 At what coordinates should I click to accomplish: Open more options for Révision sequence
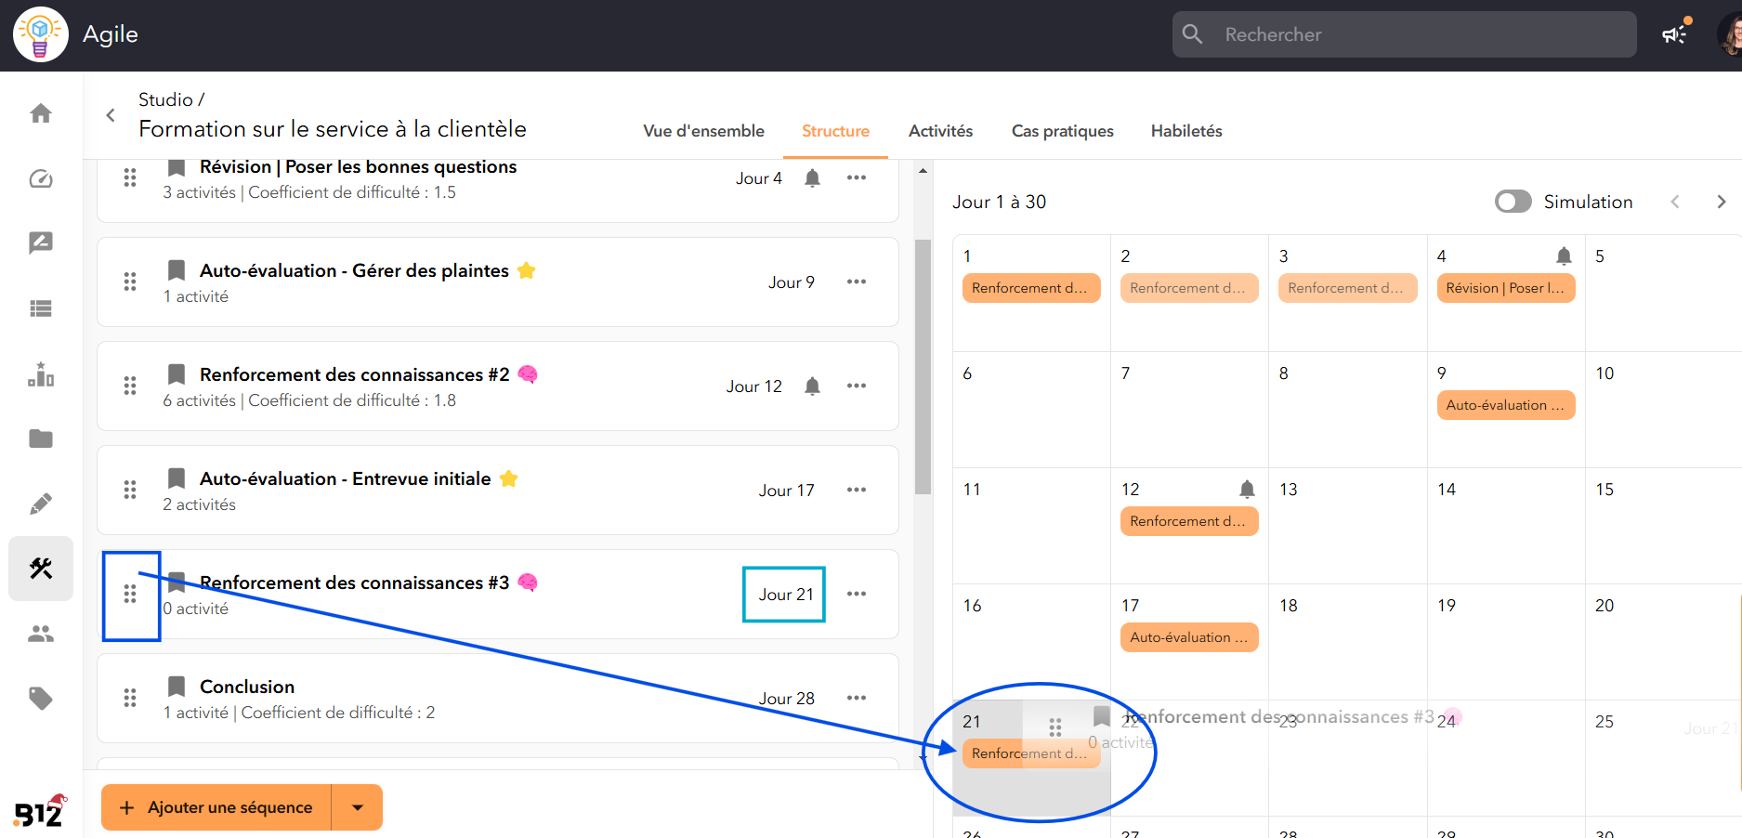coord(857,177)
